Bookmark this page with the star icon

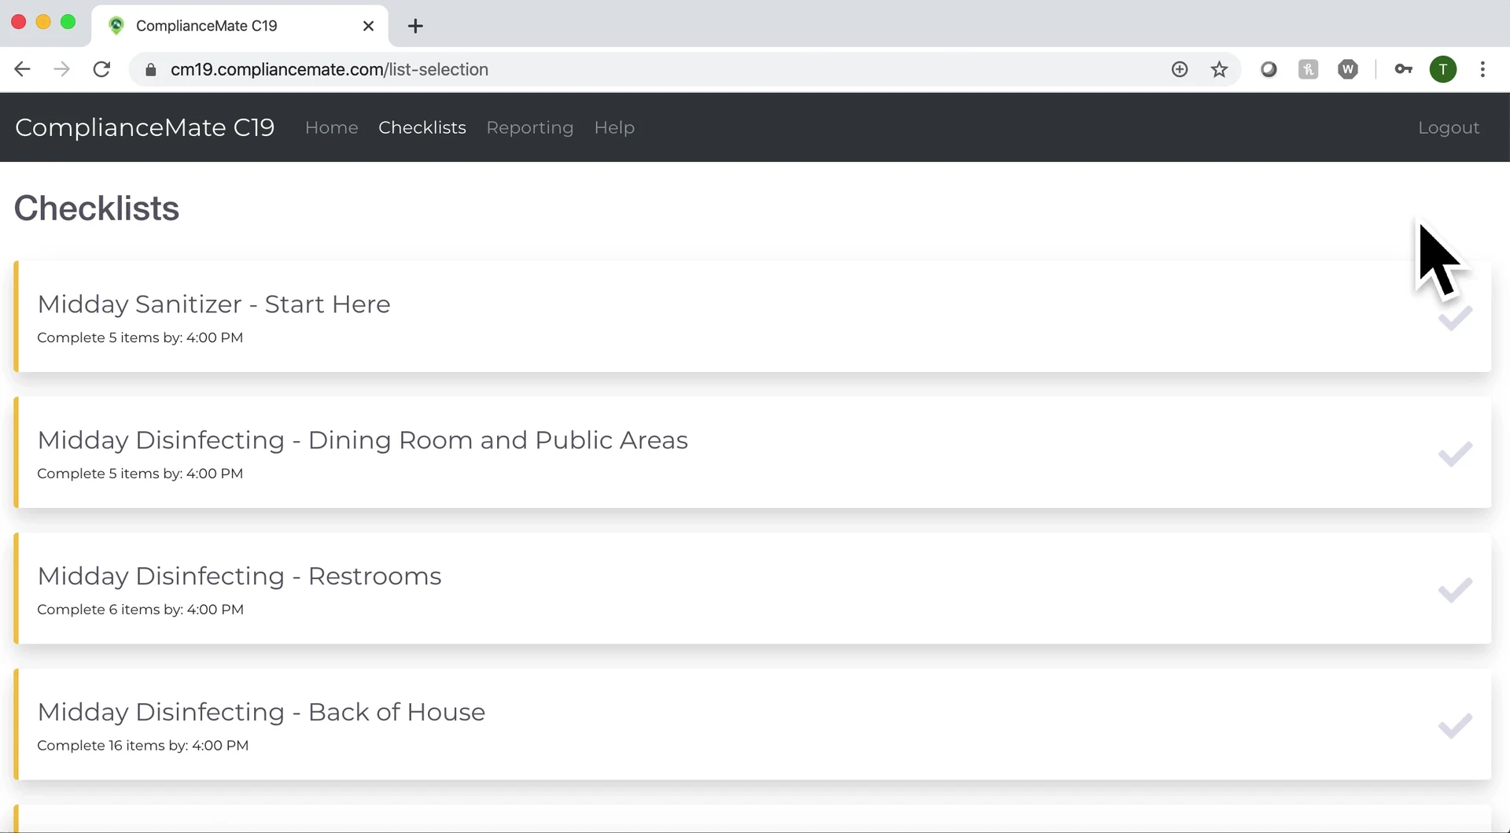(x=1219, y=69)
